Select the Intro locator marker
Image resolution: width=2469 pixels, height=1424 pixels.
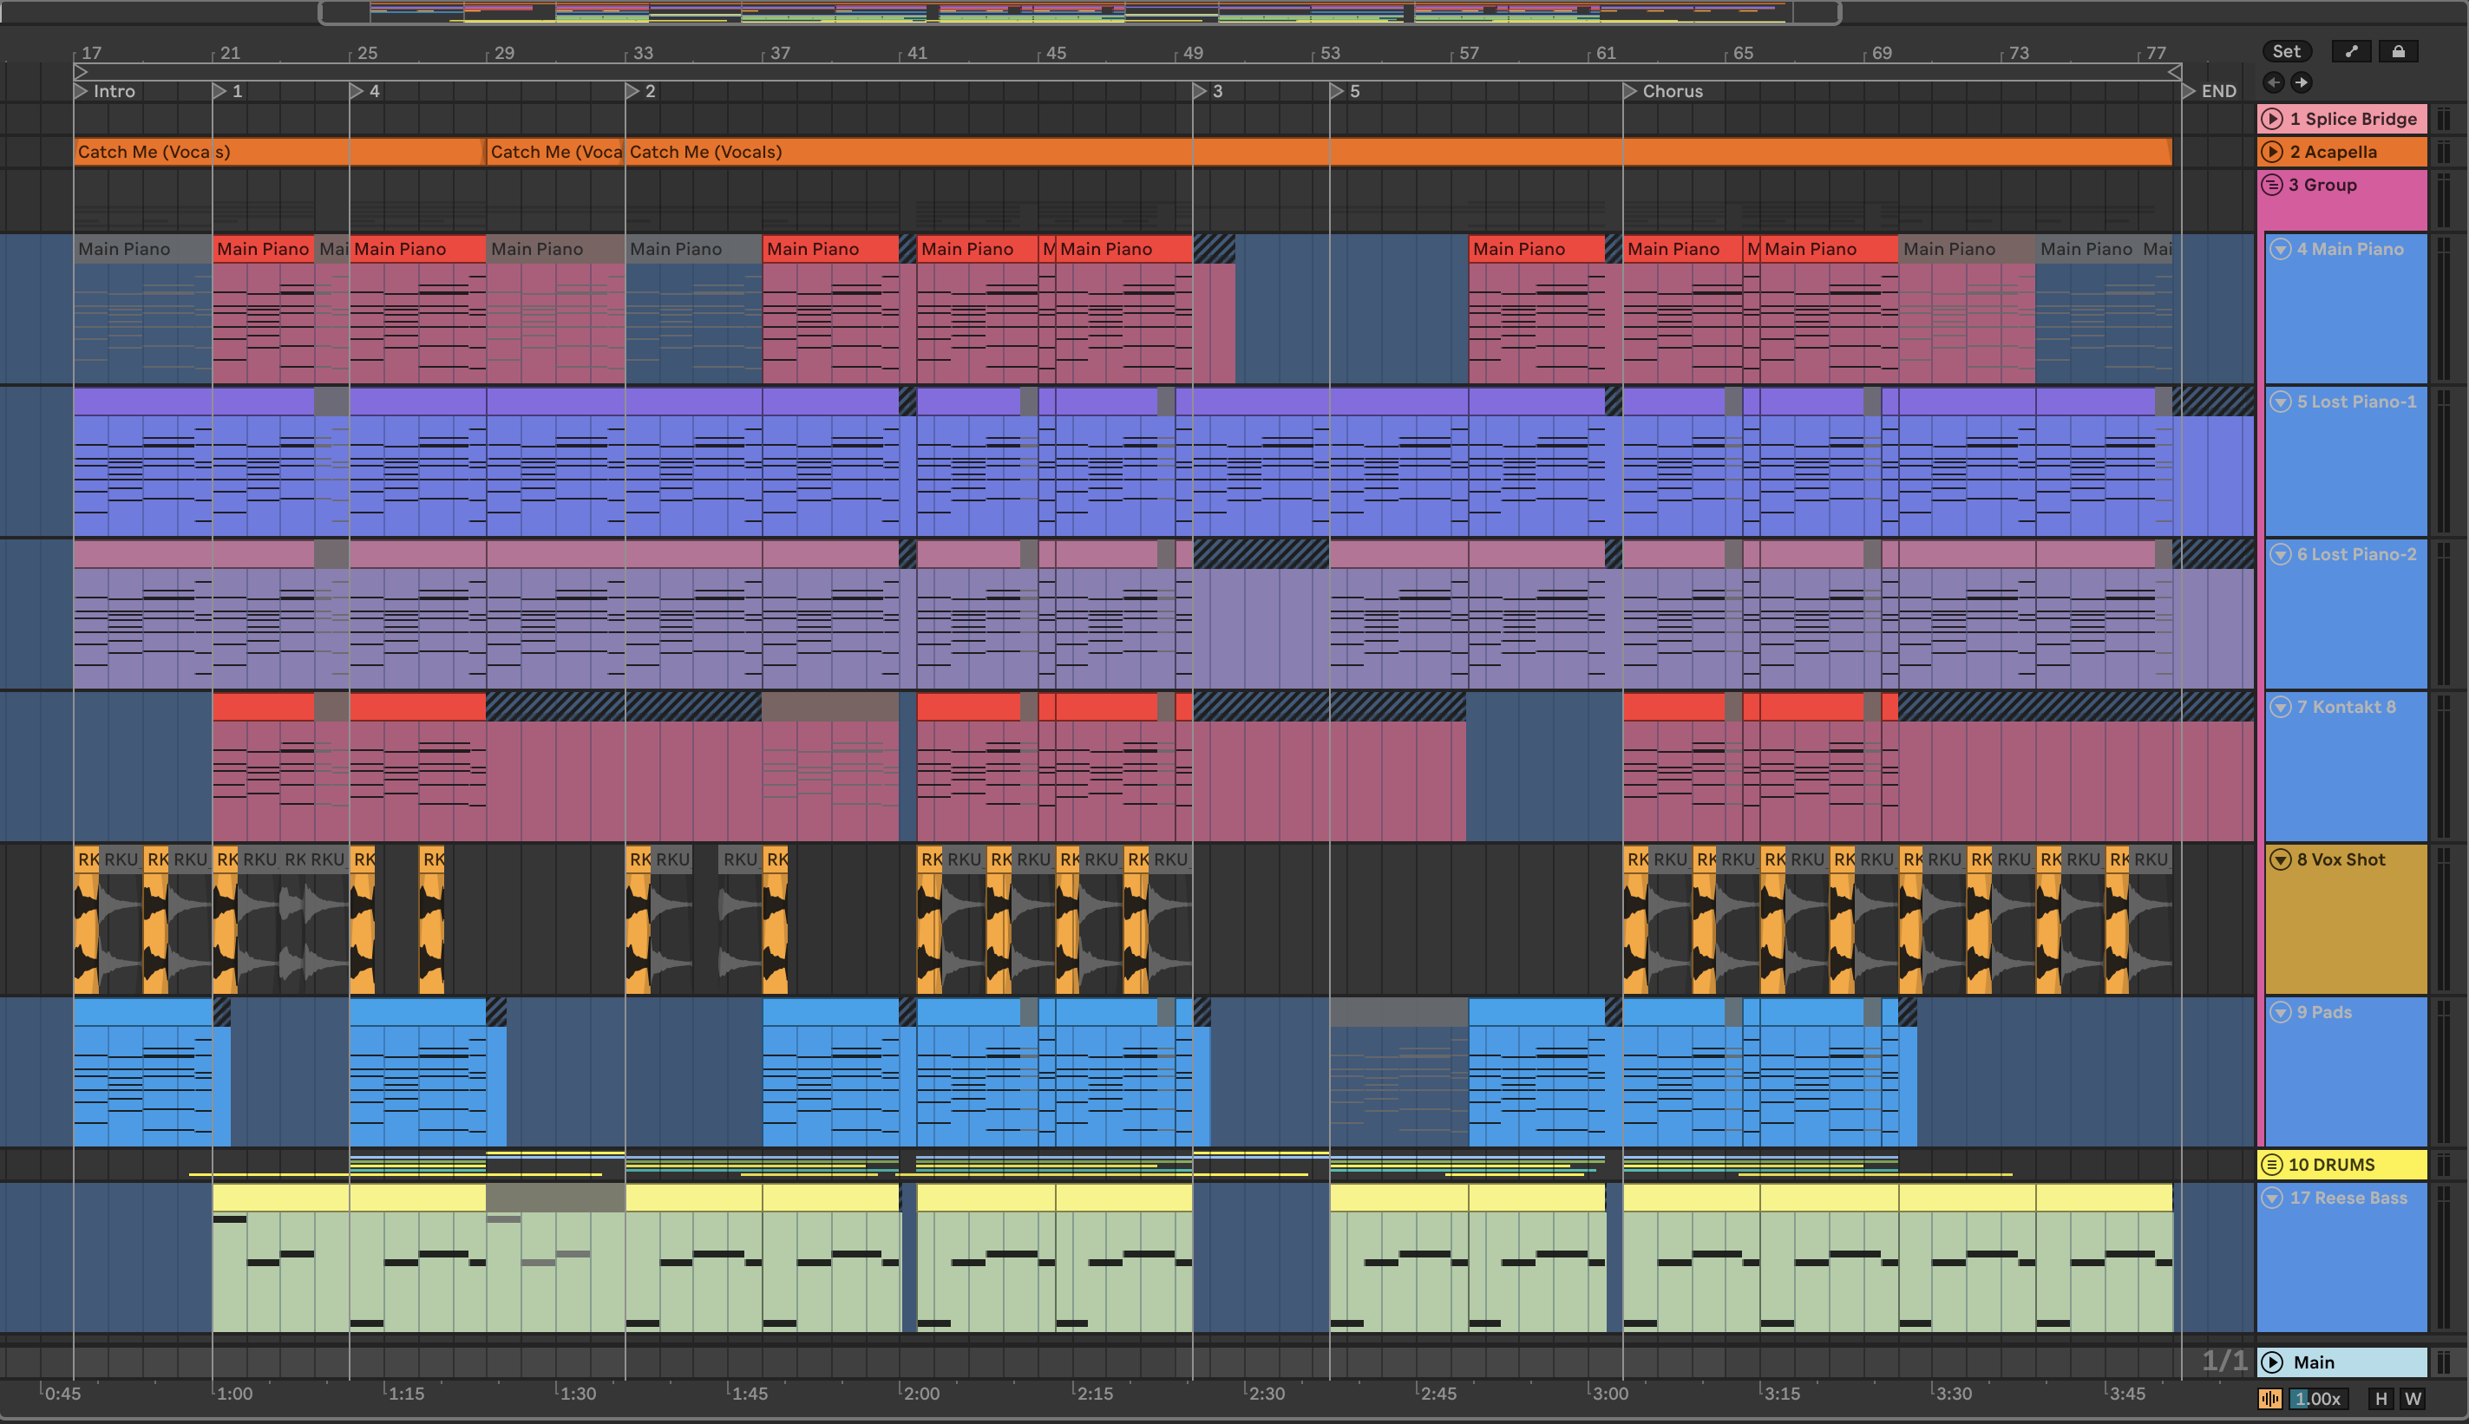[82, 91]
